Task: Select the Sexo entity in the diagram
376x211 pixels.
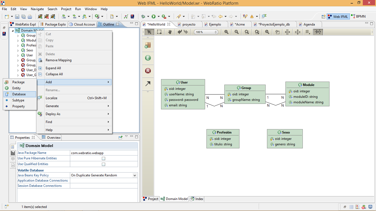Action: (285, 139)
